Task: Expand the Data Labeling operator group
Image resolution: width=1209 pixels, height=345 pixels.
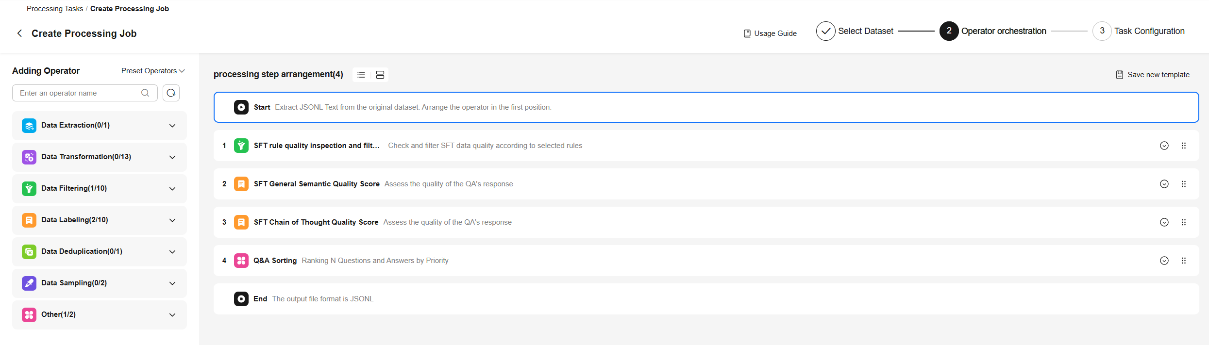Action: pos(172,220)
